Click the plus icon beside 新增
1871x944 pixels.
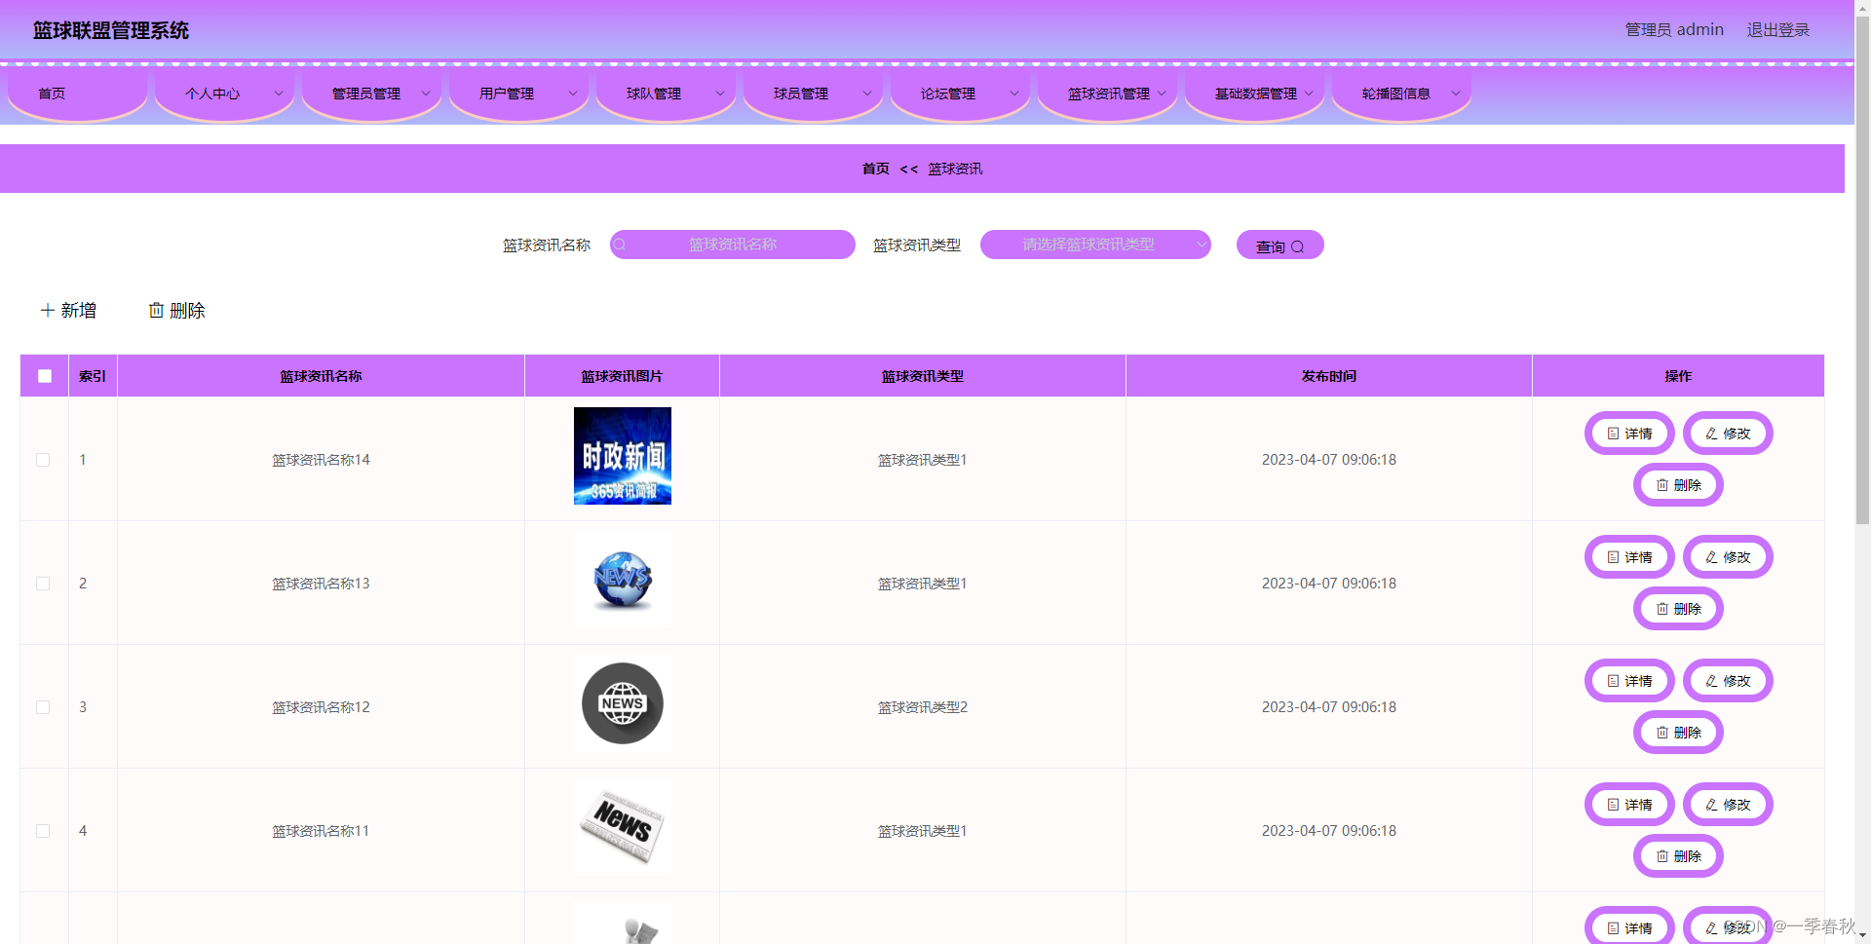47,310
